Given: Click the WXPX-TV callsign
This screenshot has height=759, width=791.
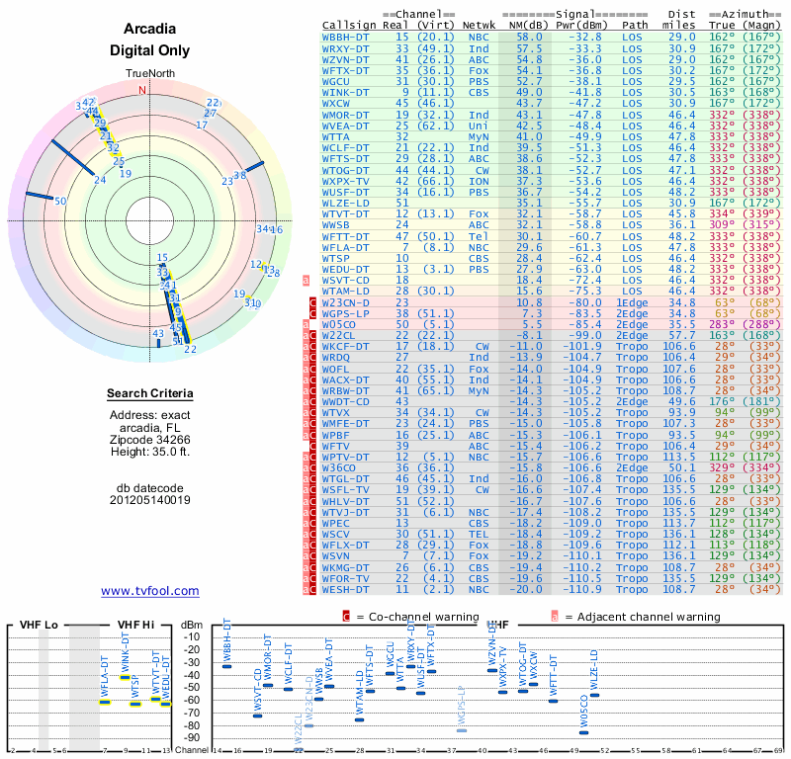Looking at the screenshot, I should click(345, 182).
